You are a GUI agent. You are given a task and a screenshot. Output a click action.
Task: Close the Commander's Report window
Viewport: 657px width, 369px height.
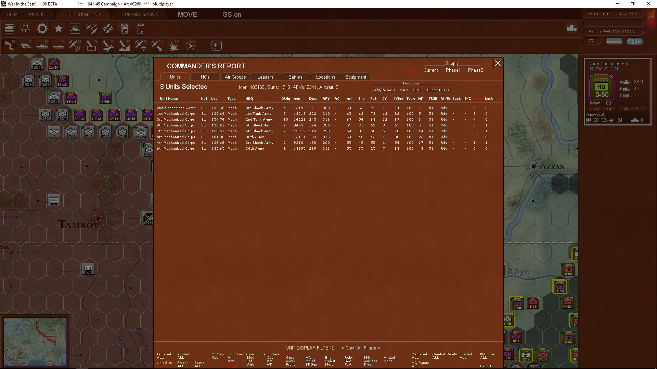(498, 63)
